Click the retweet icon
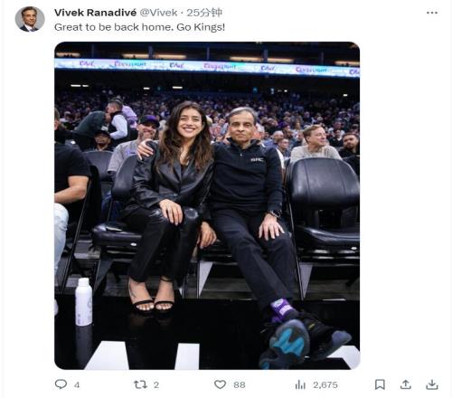The height and width of the screenshot is (398, 452). click(x=140, y=384)
